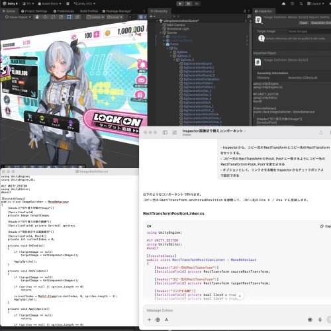Screen dimensions: 331x331
Task: Switch to the Preferences tab
Action: point(64,11)
